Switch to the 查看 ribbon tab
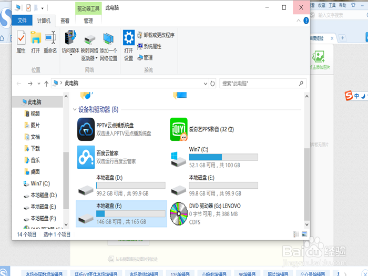Viewport: 368px width, 276px height. (x=65, y=21)
